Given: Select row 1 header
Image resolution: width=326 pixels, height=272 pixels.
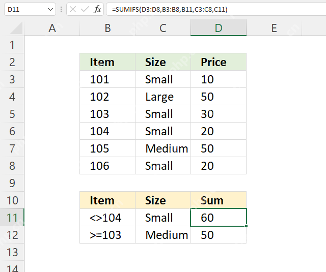Looking at the screenshot, I should (12, 45).
